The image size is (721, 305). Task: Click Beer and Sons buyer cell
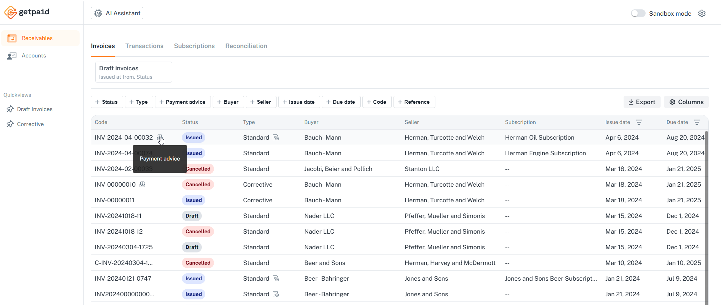click(324, 263)
